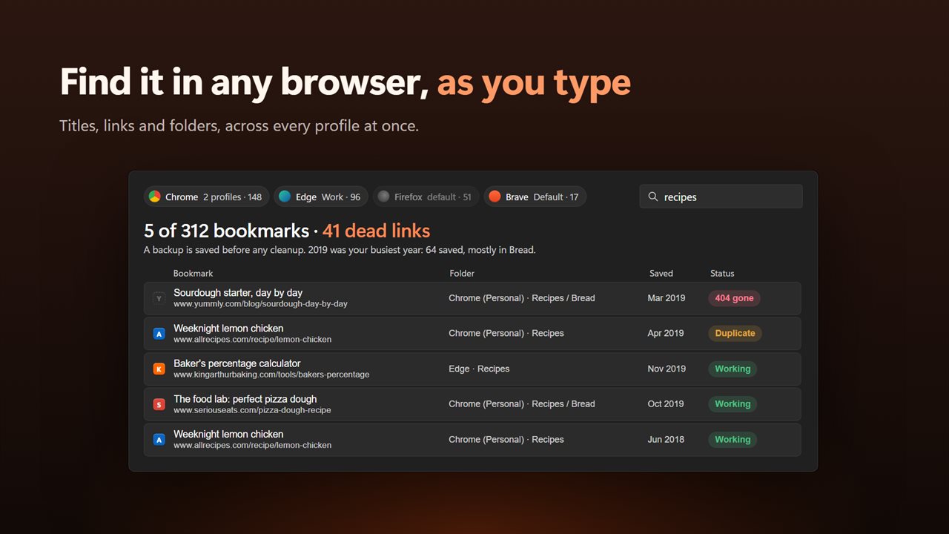Click the Apr 2019 saved date
This screenshot has height=534, width=949.
(666, 334)
